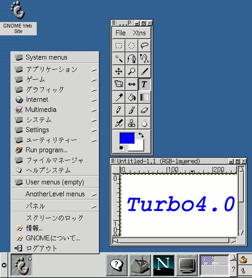This screenshot has height=278, width=252.
Task: Click the System menus header
Action: 55,57
